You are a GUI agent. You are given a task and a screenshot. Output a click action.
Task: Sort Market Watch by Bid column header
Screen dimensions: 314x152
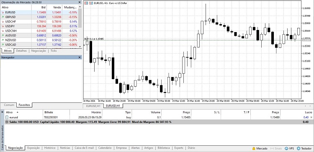(x=39, y=7)
